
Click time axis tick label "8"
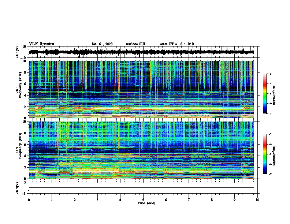212,200
